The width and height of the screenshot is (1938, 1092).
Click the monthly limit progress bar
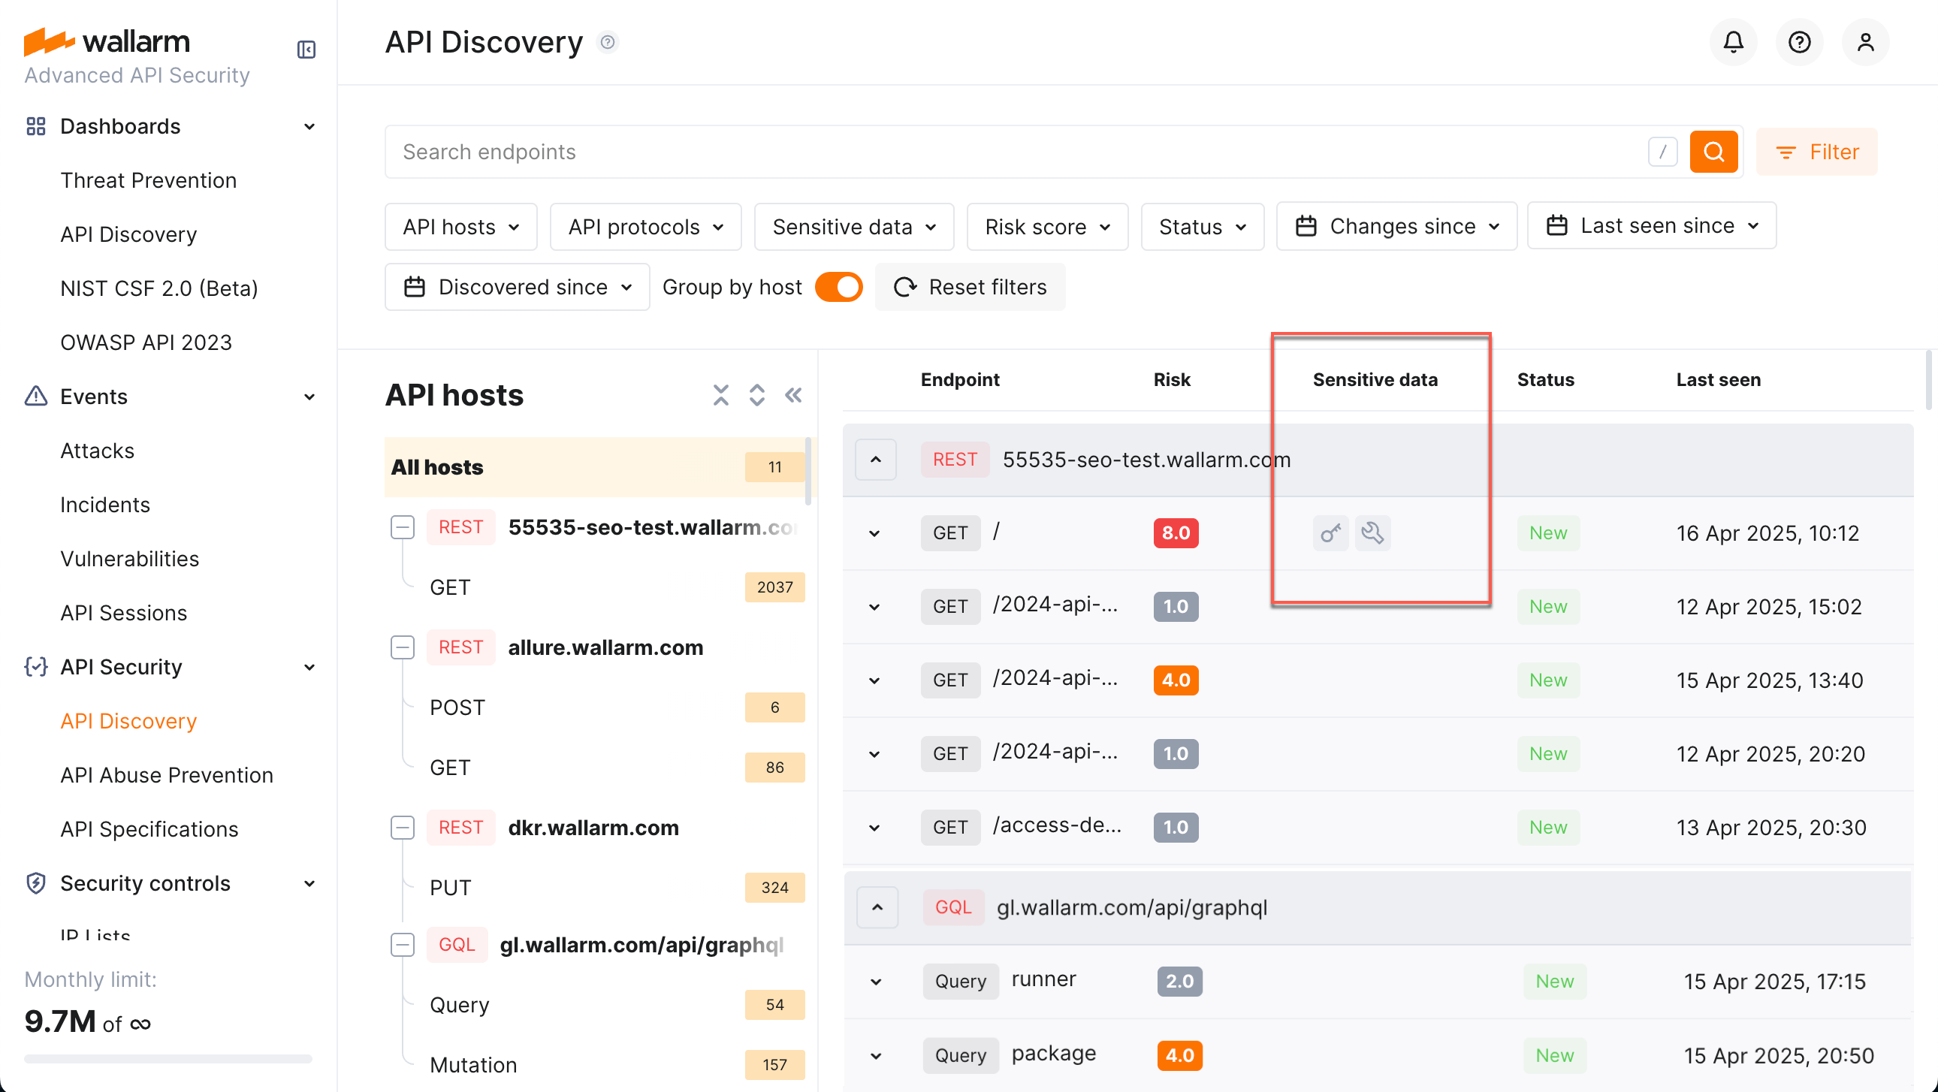(x=167, y=1058)
